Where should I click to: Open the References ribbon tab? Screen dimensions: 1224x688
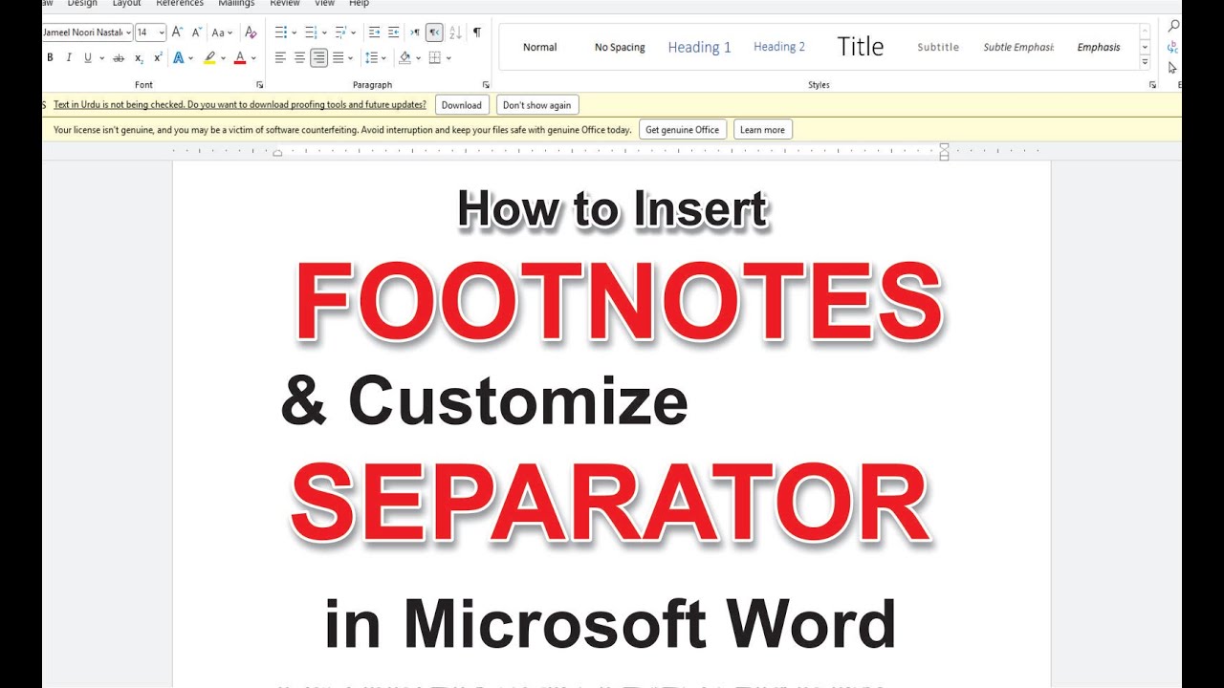point(180,4)
